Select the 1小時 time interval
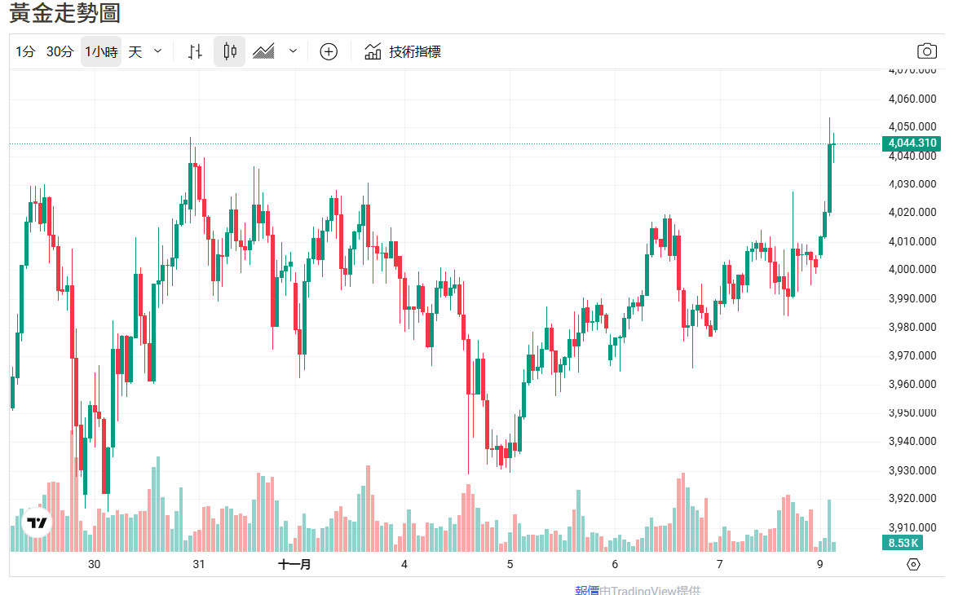Screen dimensions: 954x595 101,51
